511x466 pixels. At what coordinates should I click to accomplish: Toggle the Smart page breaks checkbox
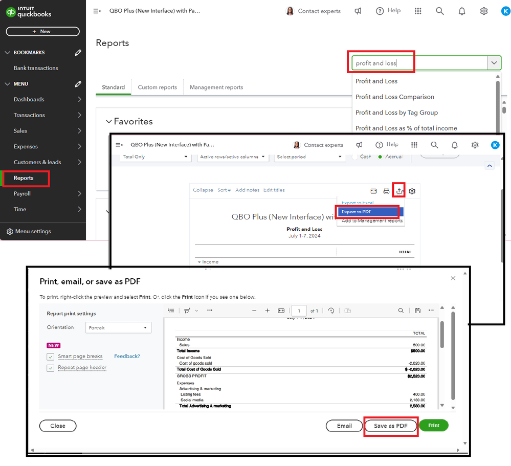click(x=50, y=357)
